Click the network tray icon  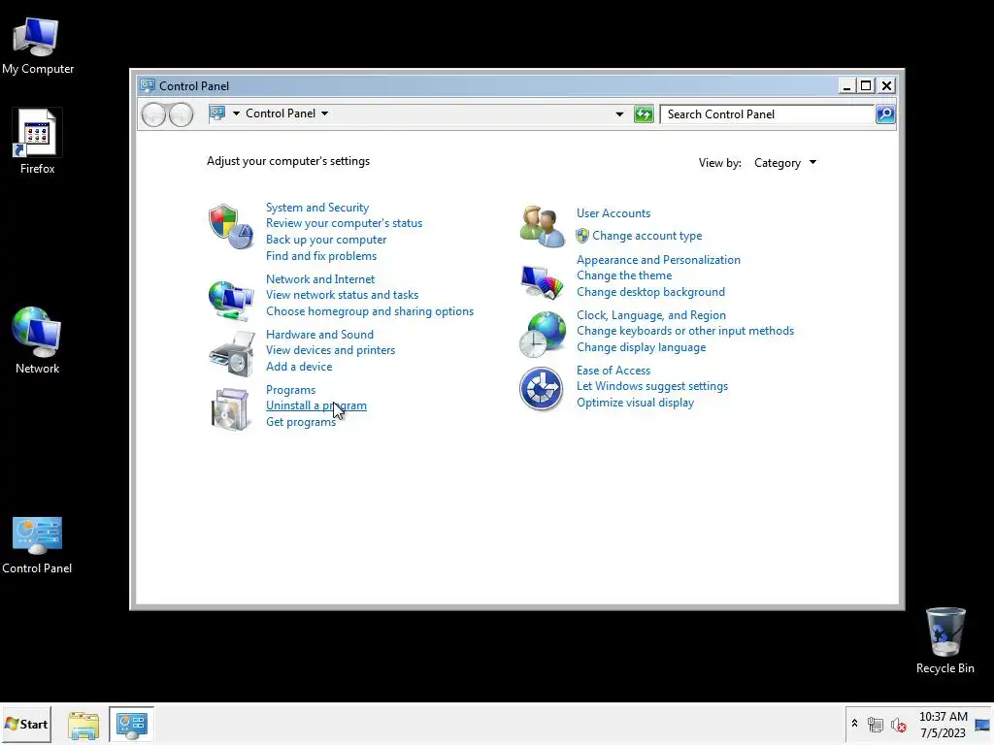[x=876, y=724]
